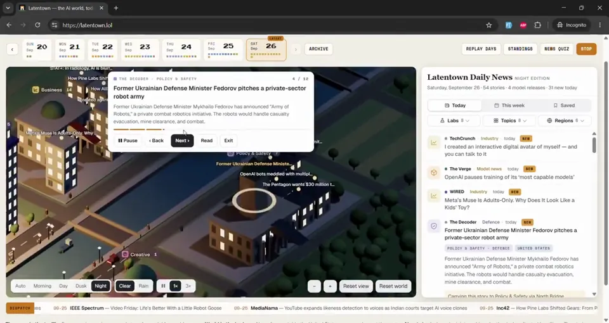Select the Night time-of-day option

(101, 286)
